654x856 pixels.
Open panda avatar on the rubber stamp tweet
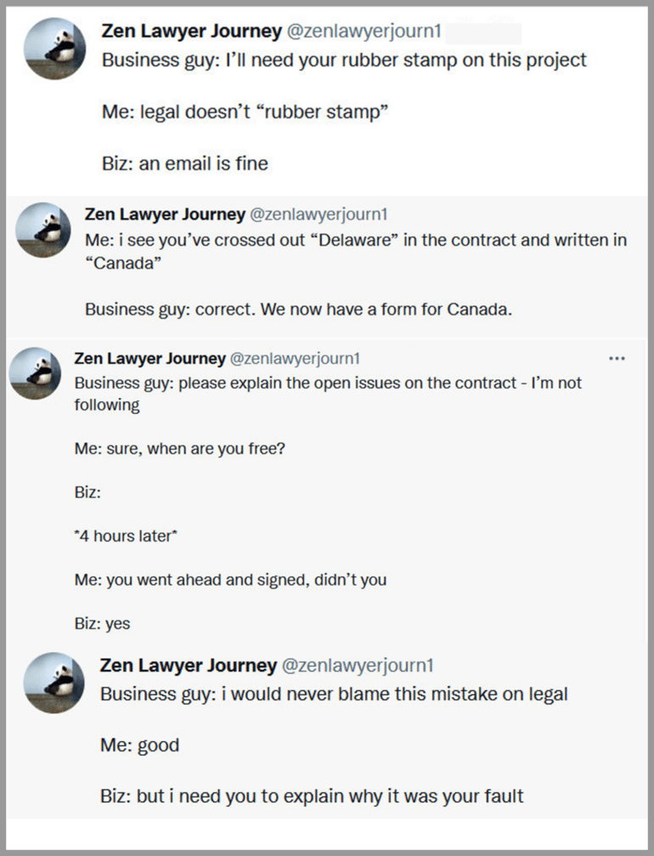54,48
